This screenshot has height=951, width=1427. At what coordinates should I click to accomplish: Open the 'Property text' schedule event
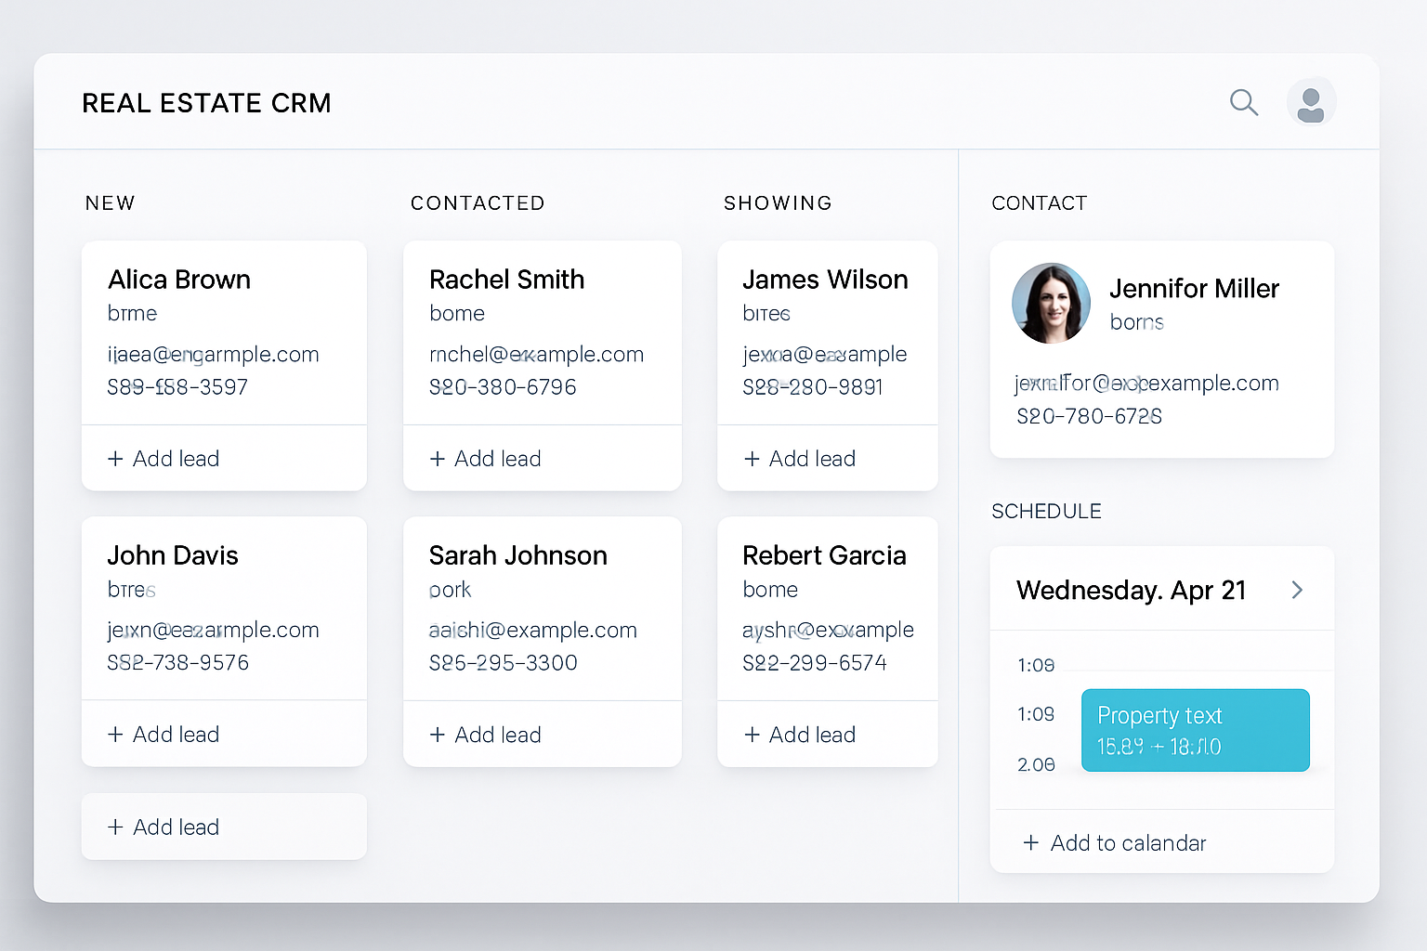pyautogui.click(x=1195, y=730)
